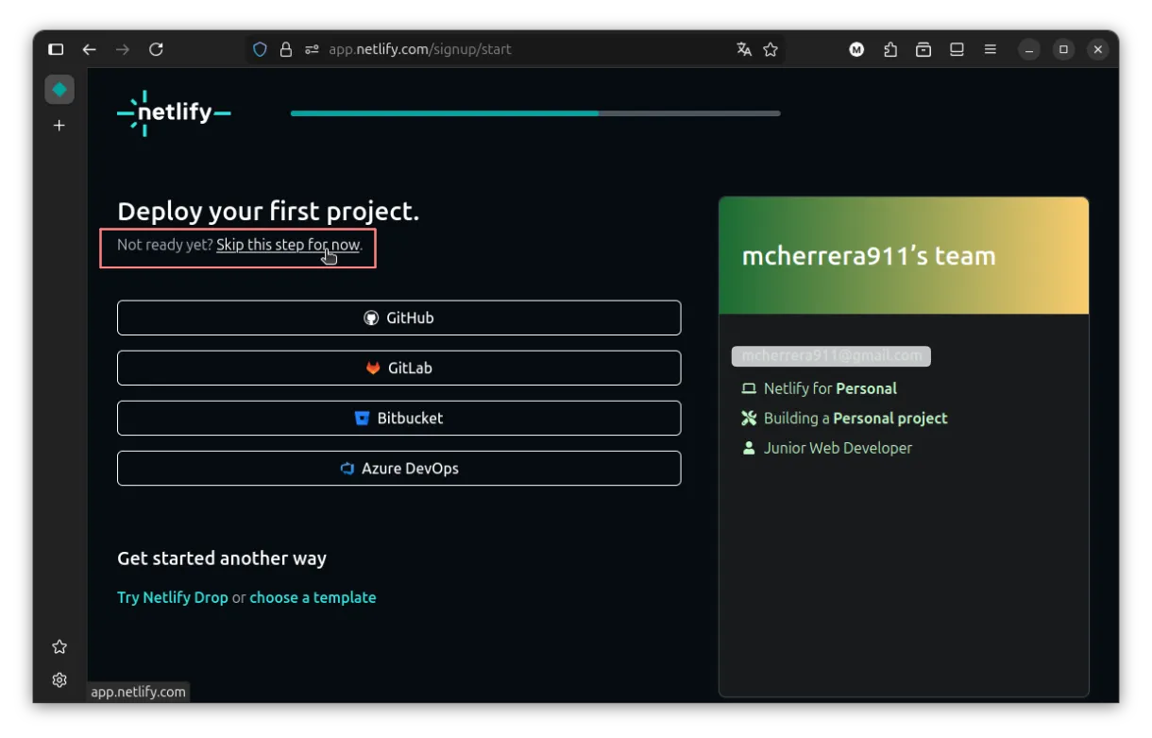1152x738 pixels.
Task: Connect with the Azure DevOps button
Action: click(398, 468)
